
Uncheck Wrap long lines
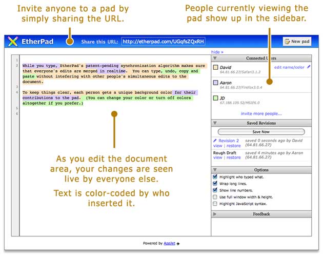click(x=215, y=183)
